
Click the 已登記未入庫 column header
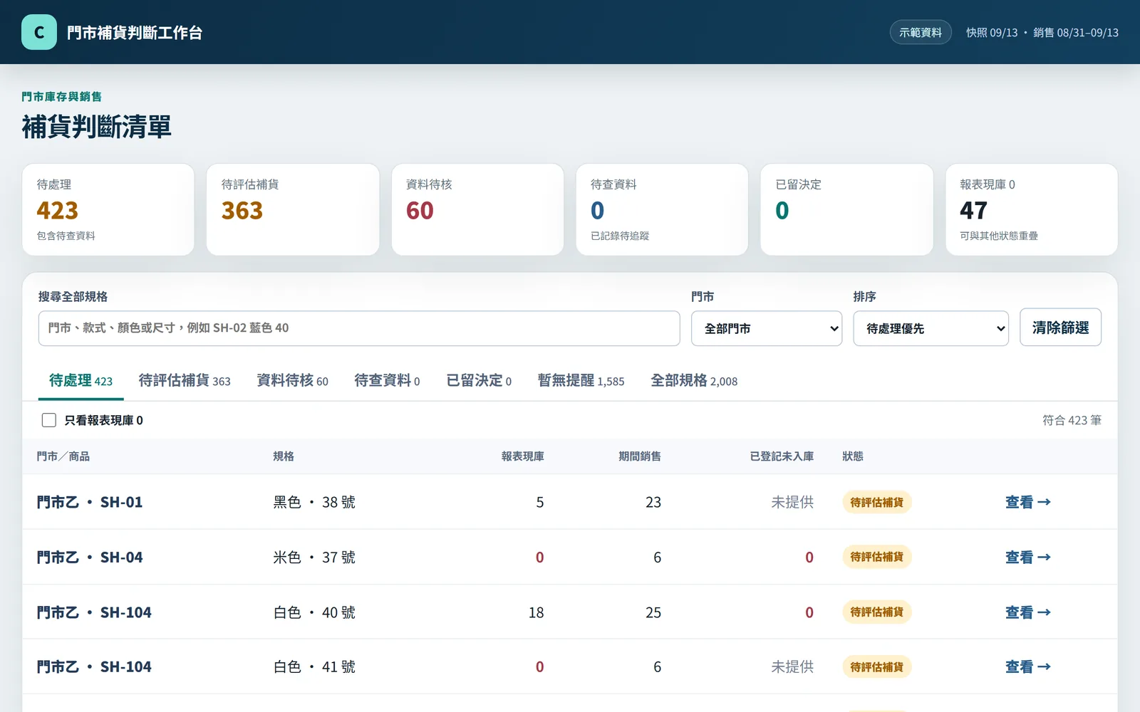pyautogui.click(x=782, y=456)
